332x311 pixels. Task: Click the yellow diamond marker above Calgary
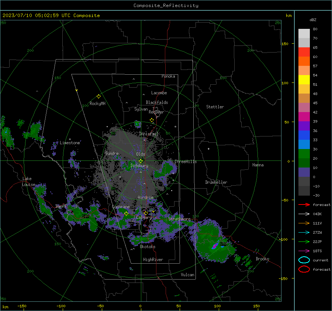tap(146, 213)
